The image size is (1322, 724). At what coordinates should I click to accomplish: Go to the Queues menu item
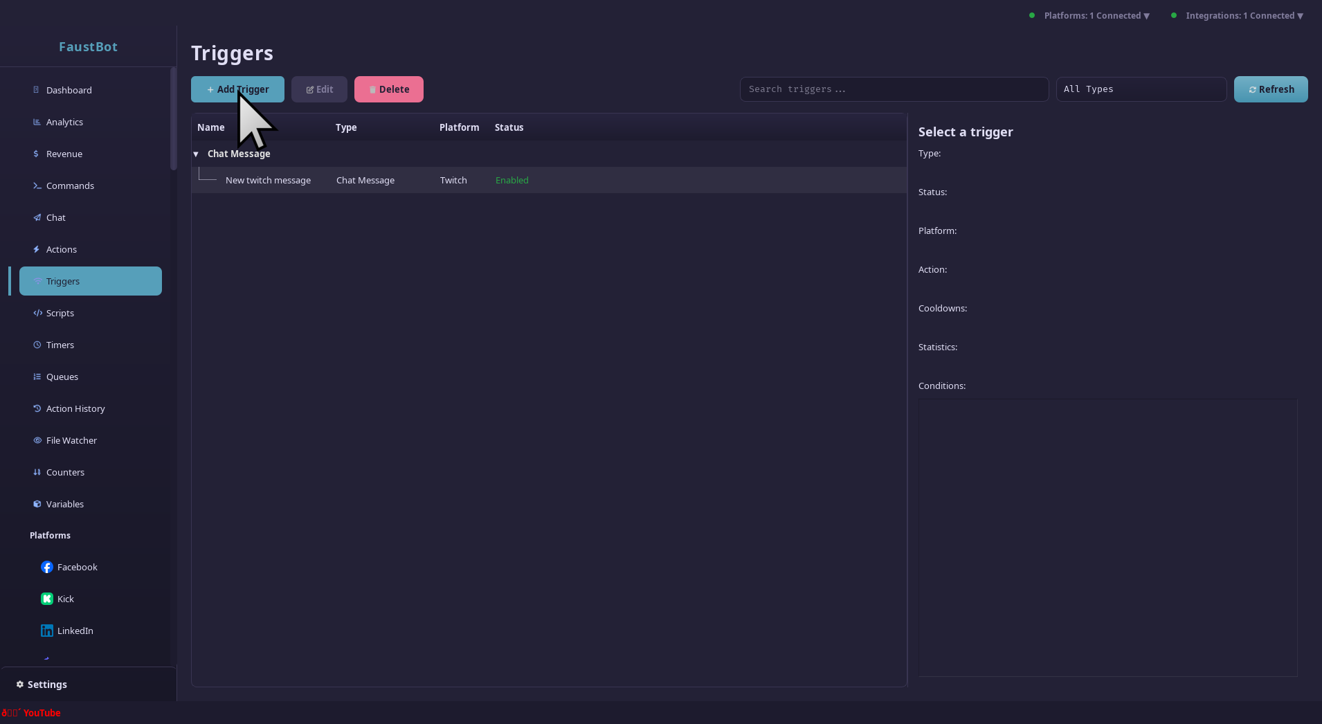pyautogui.click(x=62, y=377)
